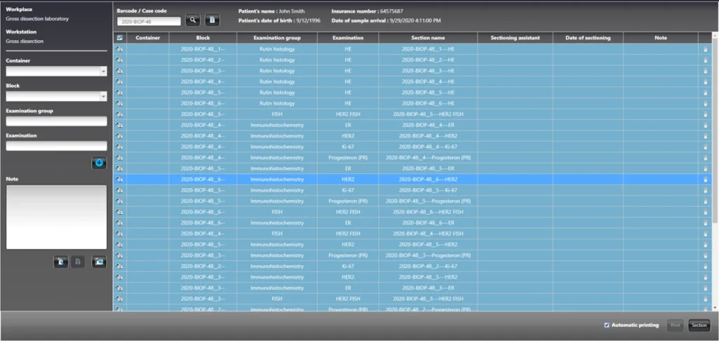Sort by the Container column header
This screenshot has height=341, width=719.
click(x=147, y=38)
